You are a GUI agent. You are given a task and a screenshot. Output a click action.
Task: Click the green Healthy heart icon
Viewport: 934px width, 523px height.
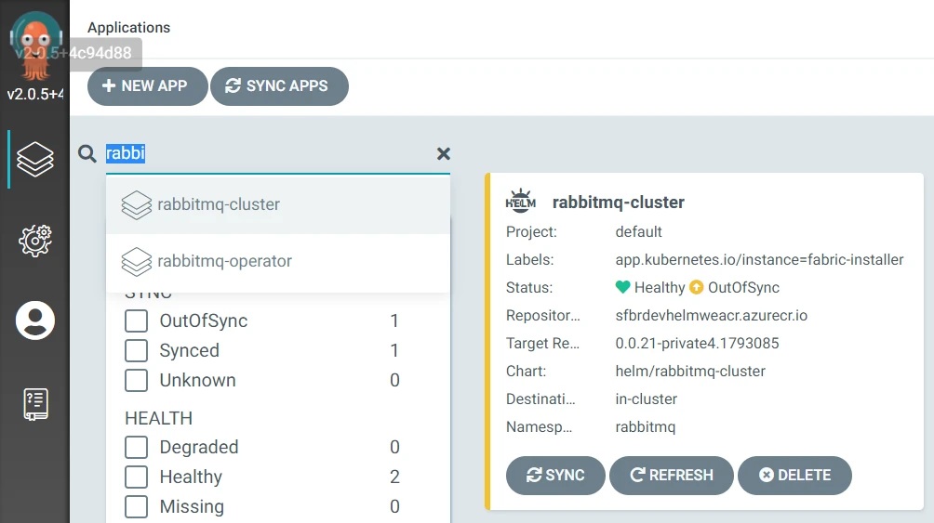pos(623,287)
